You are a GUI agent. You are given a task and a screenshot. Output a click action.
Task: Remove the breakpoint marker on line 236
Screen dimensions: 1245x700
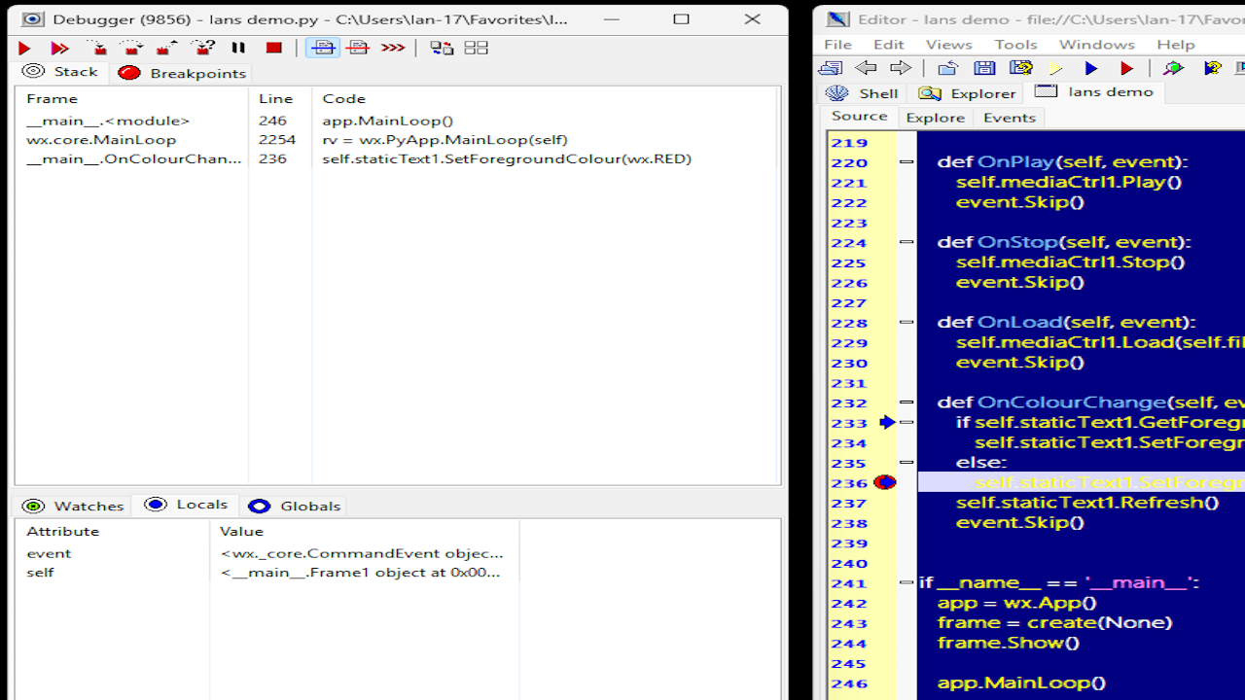point(884,482)
